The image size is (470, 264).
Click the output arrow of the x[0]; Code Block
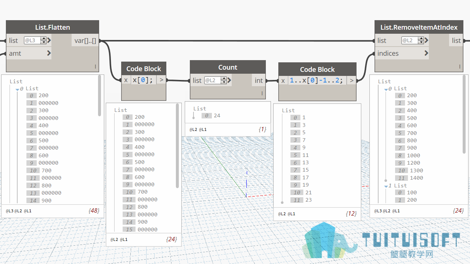pyautogui.click(x=161, y=80)
